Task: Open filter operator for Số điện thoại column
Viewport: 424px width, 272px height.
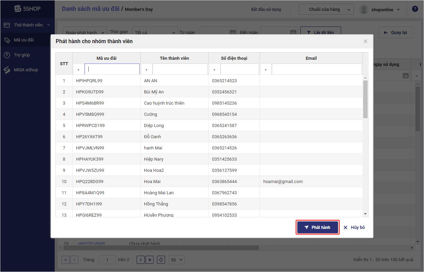Action: (x=214, y=70)
